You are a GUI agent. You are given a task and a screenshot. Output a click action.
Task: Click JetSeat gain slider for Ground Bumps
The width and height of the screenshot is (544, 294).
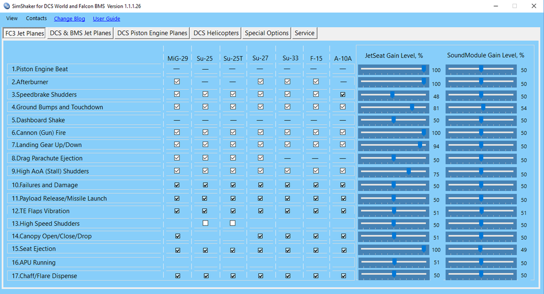[x=393, y=108]
